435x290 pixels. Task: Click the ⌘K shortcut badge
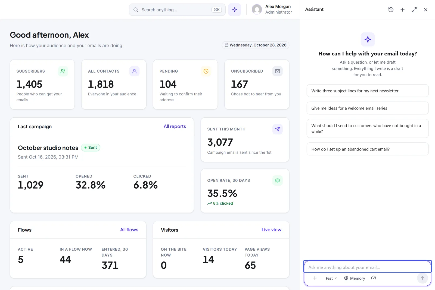217,10
